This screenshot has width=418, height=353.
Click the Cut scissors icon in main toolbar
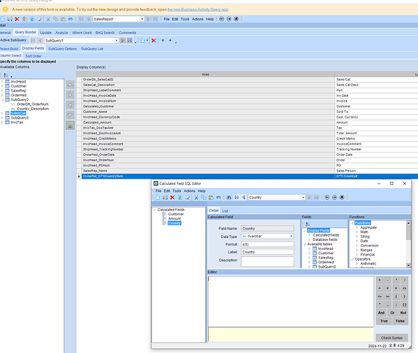click(48, 19)
